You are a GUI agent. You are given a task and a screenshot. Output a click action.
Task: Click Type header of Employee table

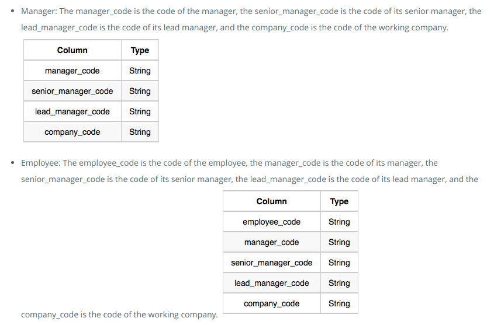pos(339,201)
